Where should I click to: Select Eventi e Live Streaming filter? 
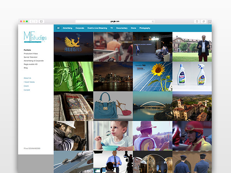tap(97, 28)
